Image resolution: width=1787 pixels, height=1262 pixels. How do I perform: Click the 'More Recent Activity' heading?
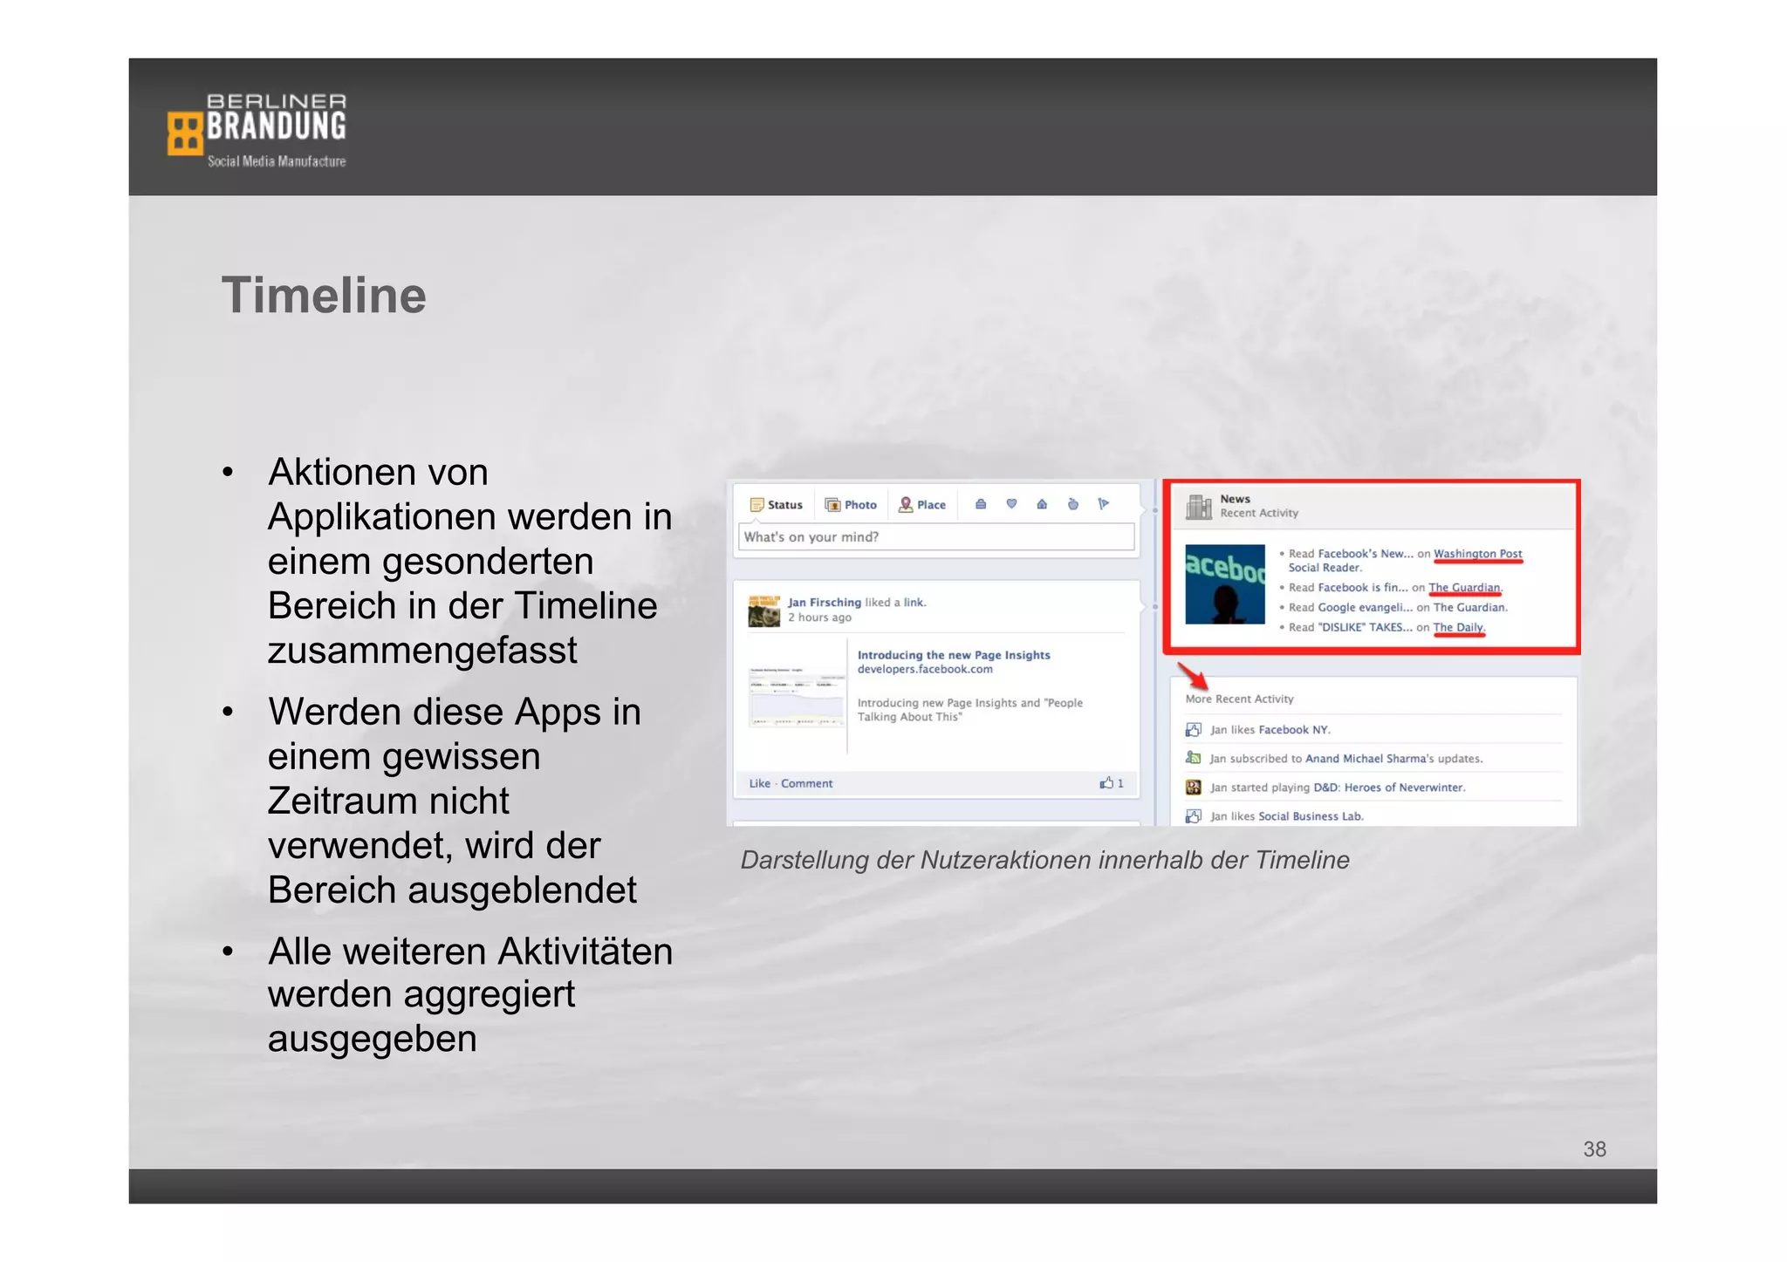point(1239,699)
